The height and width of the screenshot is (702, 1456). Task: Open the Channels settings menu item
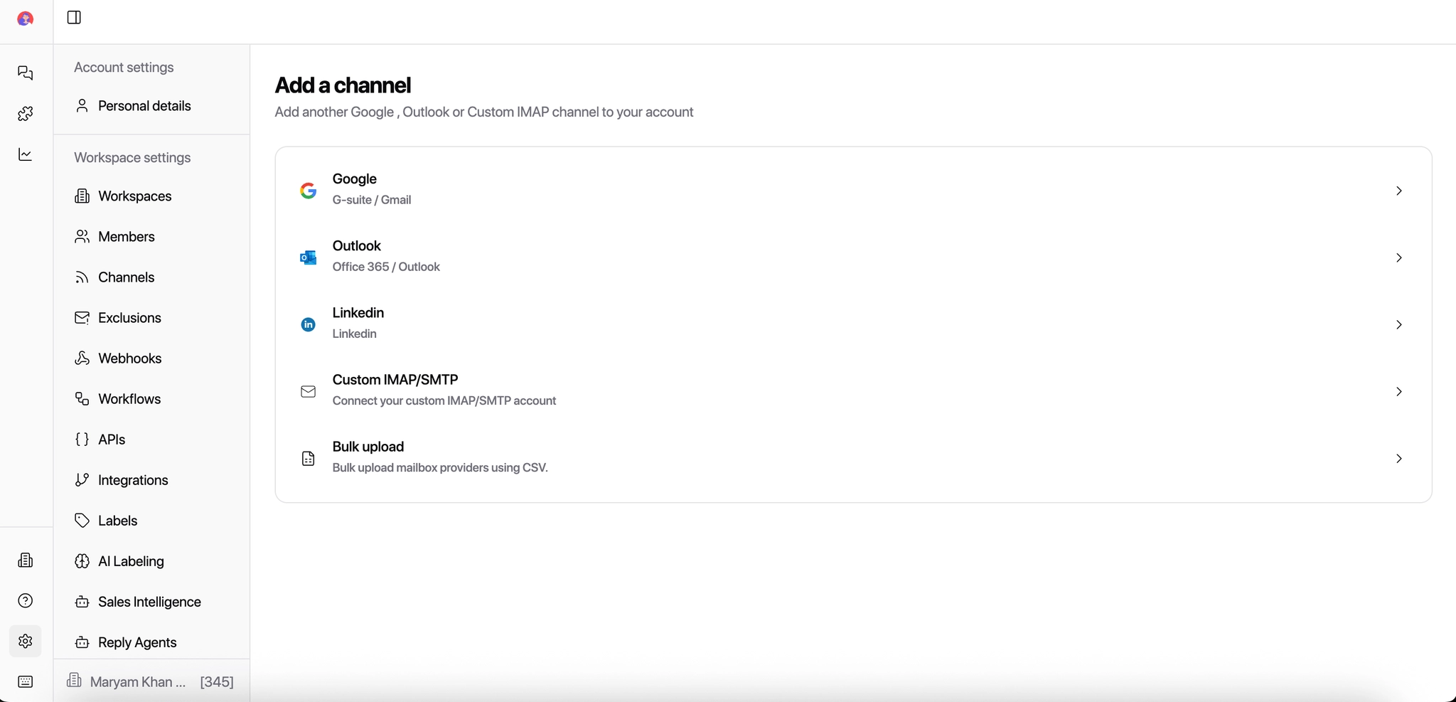point(126,277)
